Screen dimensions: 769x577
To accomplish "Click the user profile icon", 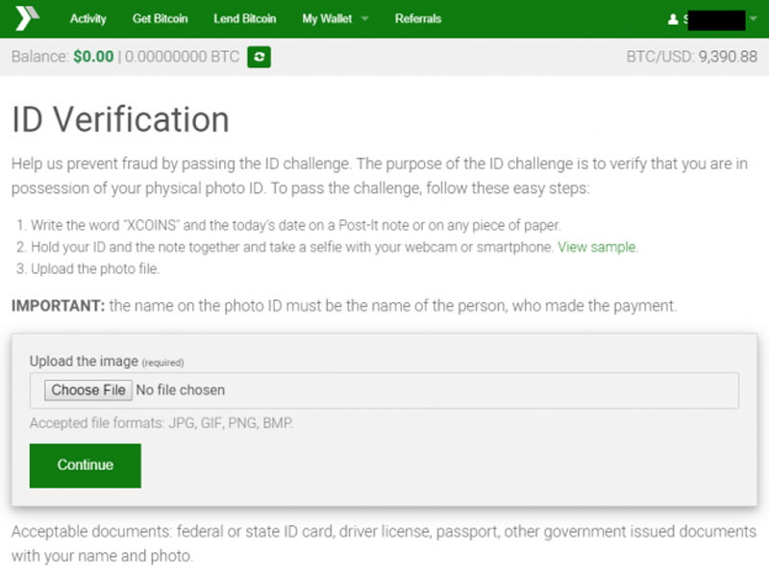I will 672,19.
